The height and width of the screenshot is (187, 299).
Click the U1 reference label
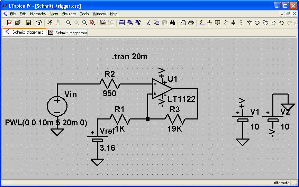click(173, 79)
